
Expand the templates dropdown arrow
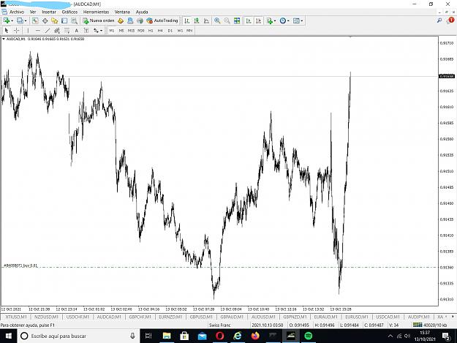(302, 20)
